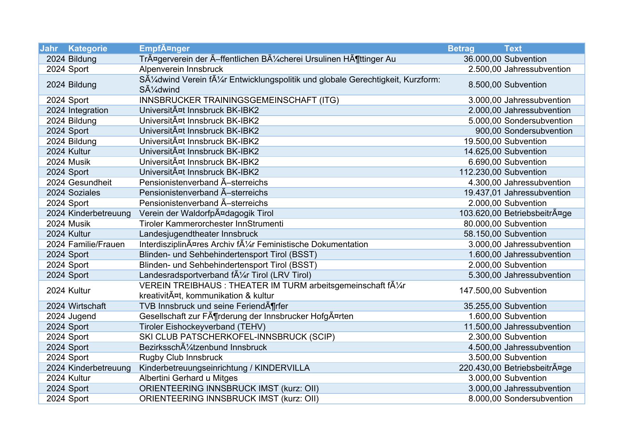Select the 220.430,00 amount cell
Screen dimensions: 634x448
[480, 368]
